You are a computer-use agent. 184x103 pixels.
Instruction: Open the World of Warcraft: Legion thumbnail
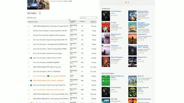[x=132, y=92]
